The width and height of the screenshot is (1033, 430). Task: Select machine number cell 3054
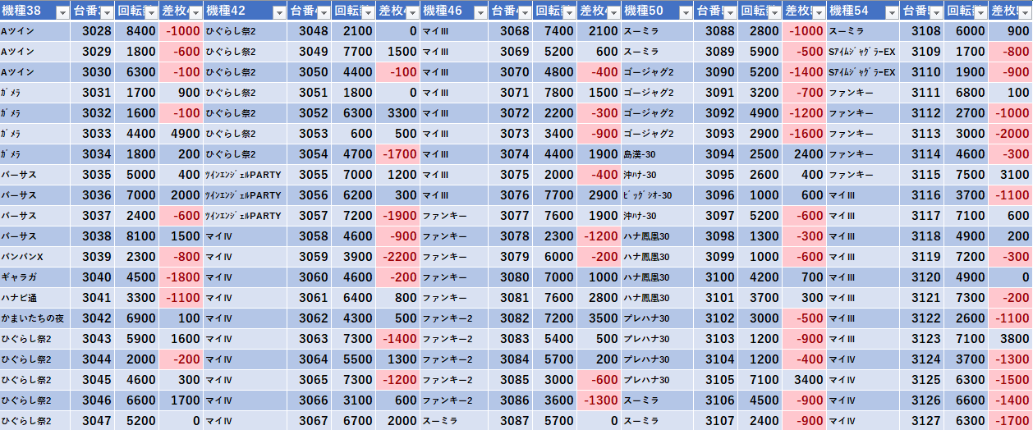pyautogui.click(x=309, y=154)
